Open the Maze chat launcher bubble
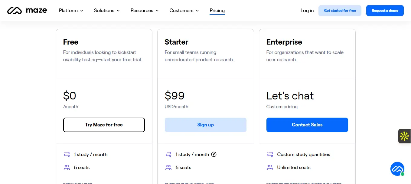This screenshot has height=184, width=411. 397,169
